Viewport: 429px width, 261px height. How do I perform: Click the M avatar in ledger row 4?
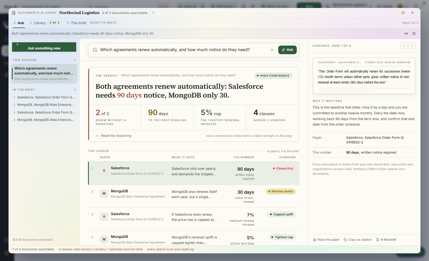tap(104, 239)
